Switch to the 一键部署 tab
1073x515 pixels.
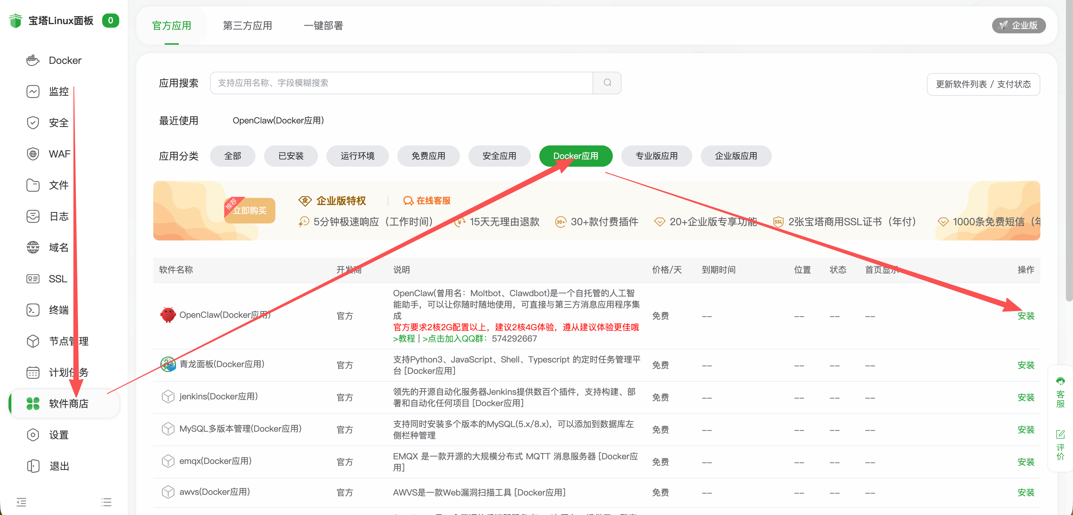pyautogui.click(x=323, y=26)
